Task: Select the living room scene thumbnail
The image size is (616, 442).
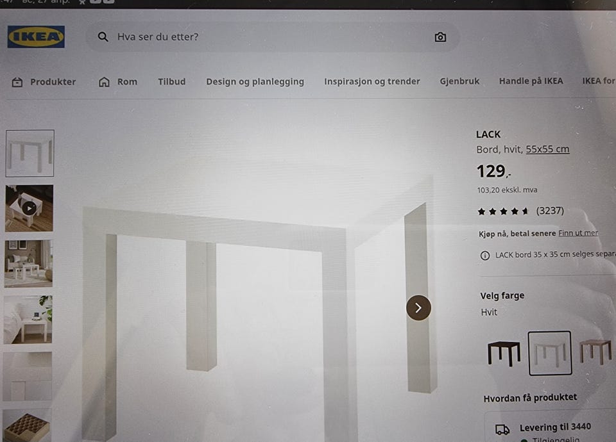Action: click(28, 263)
